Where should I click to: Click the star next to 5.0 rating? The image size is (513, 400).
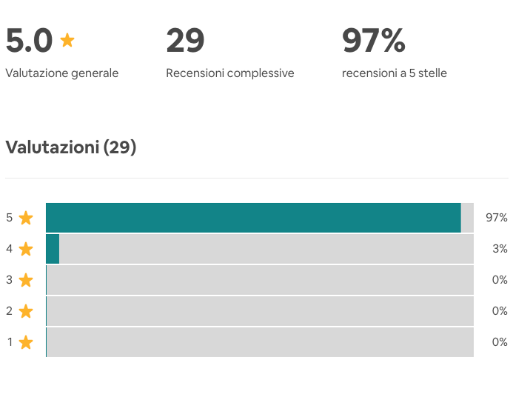[x=67, y=40]
